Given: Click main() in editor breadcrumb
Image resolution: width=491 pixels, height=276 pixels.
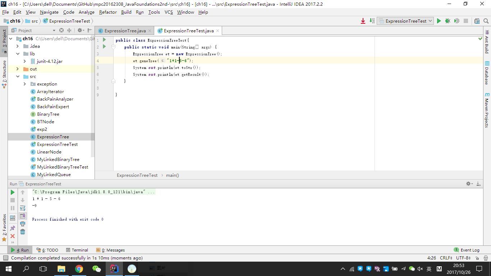Looking at the screenshot, I should (173, 175).
